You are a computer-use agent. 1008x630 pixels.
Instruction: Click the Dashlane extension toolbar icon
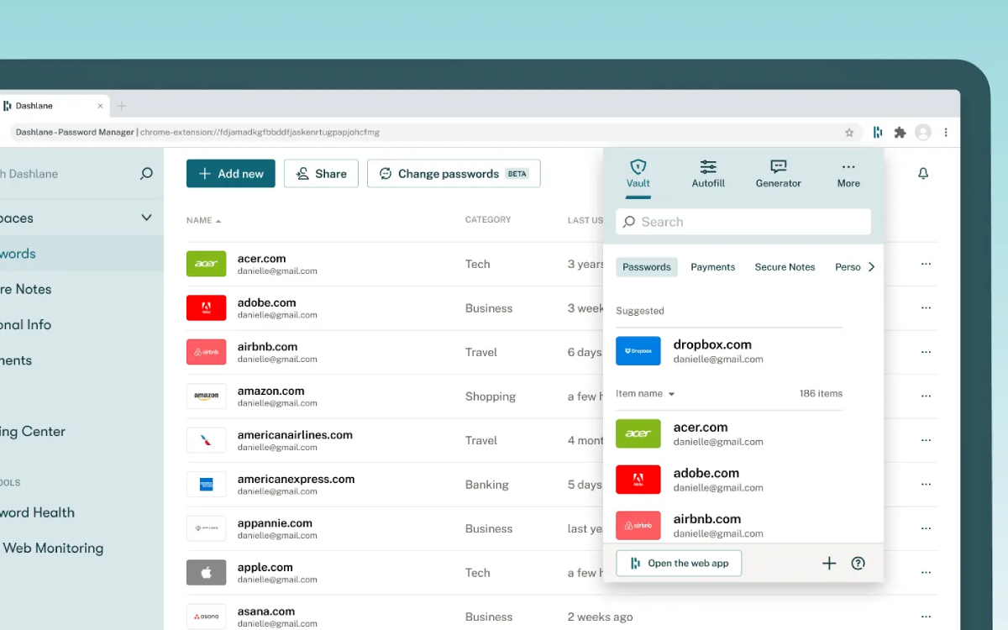tap(878, 133)
